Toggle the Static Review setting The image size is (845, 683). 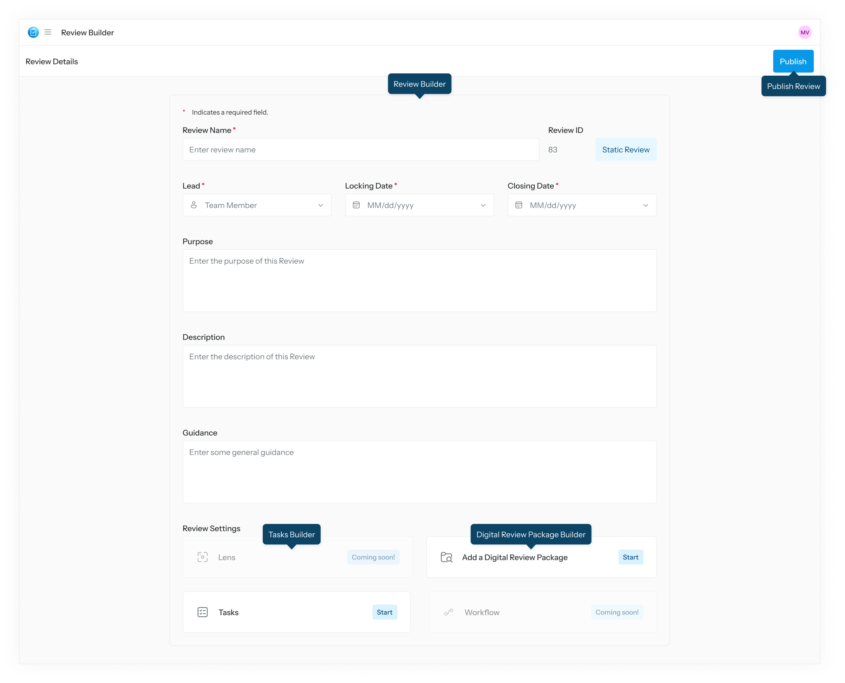(625, 149)
